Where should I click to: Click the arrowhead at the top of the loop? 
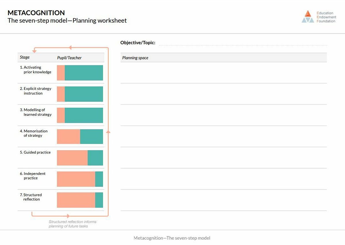70,48
